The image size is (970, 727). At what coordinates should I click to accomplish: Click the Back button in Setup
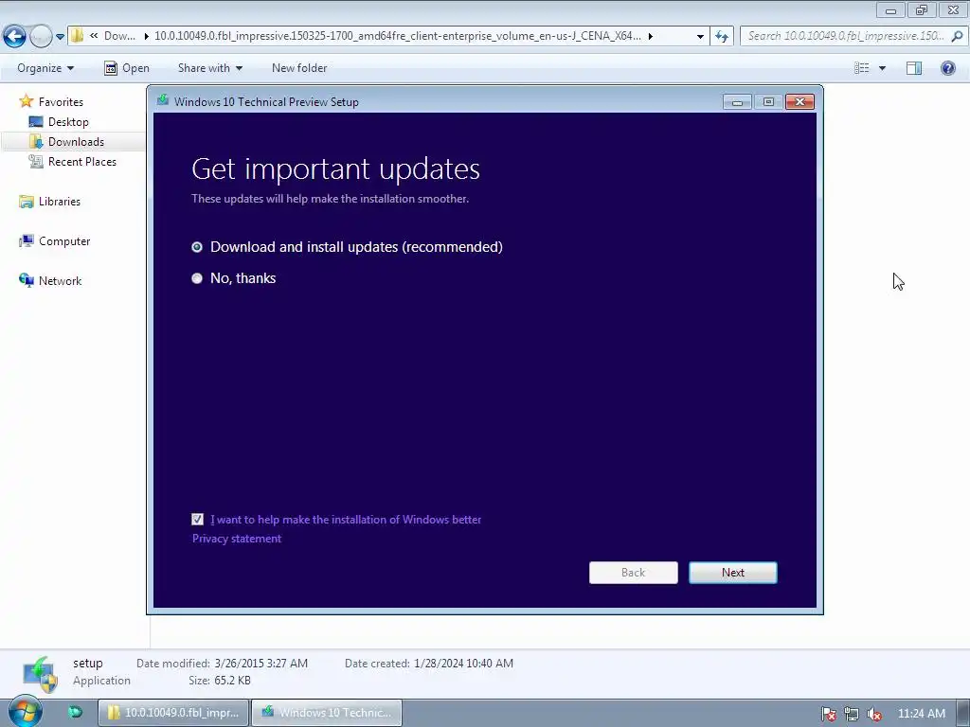click(634, 573)
